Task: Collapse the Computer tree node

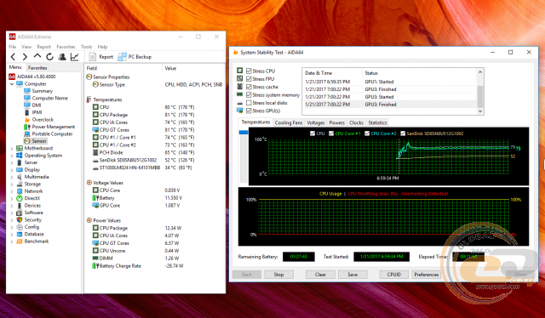Action: [x=12, y=84]
